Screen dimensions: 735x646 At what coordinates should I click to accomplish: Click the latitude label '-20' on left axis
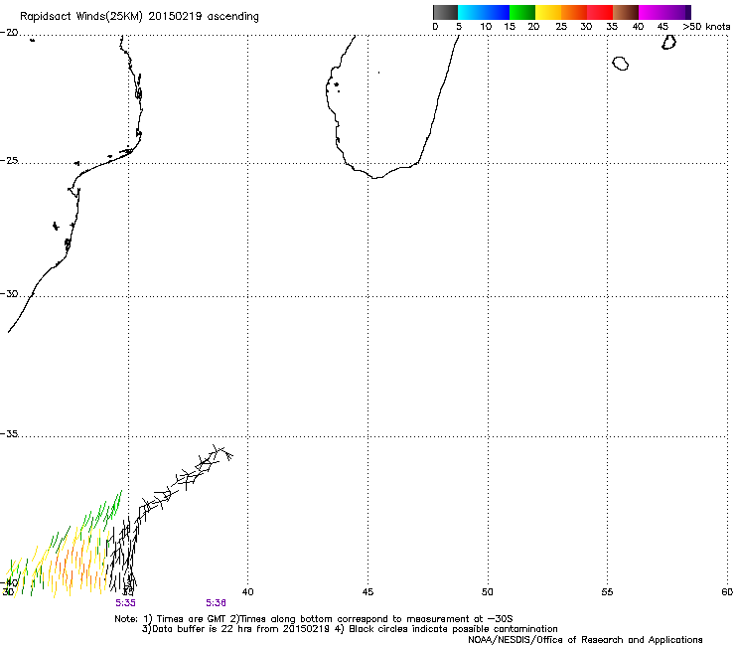point(9,33)
